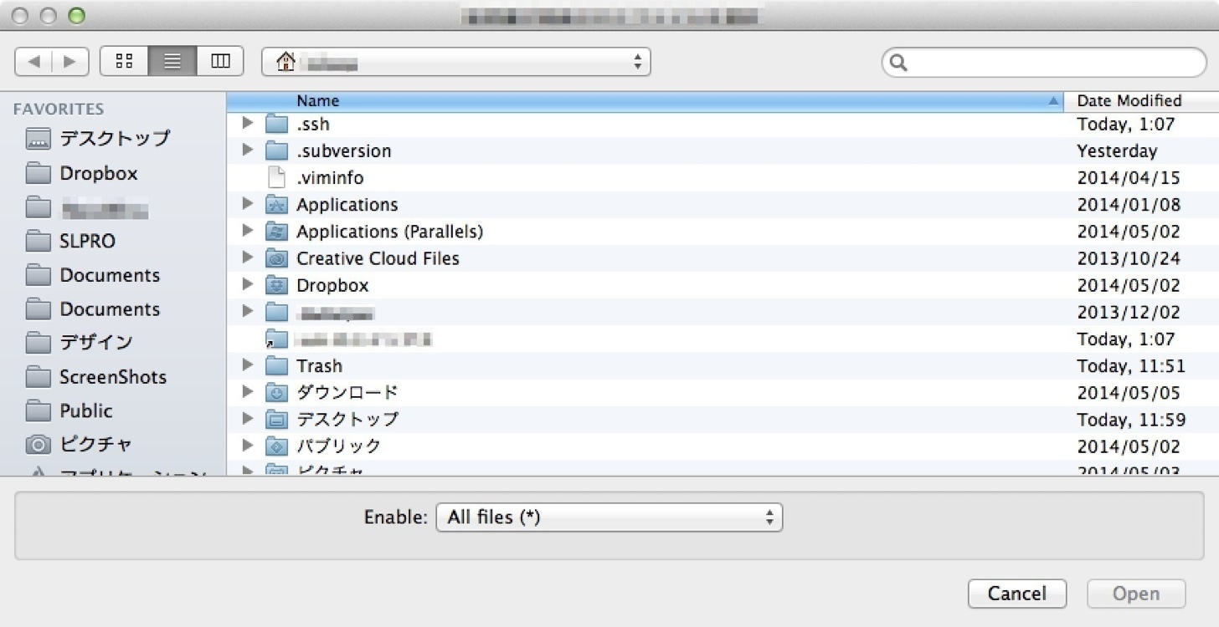The height and width of the screenshot is (627, 1219).
Task: Open the blurred-name folder in Favorites sidebar
Action: (87, 207)
